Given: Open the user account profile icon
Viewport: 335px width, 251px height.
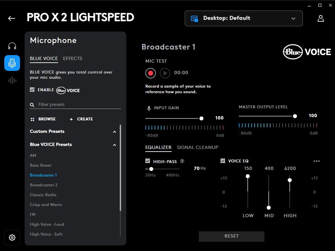Looking at the screenshot, I should click(321, 18).
